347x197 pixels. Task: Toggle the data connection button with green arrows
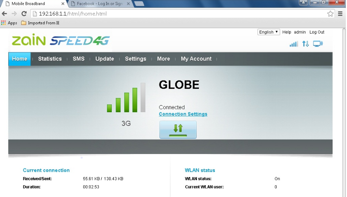[x=178, y=130]
